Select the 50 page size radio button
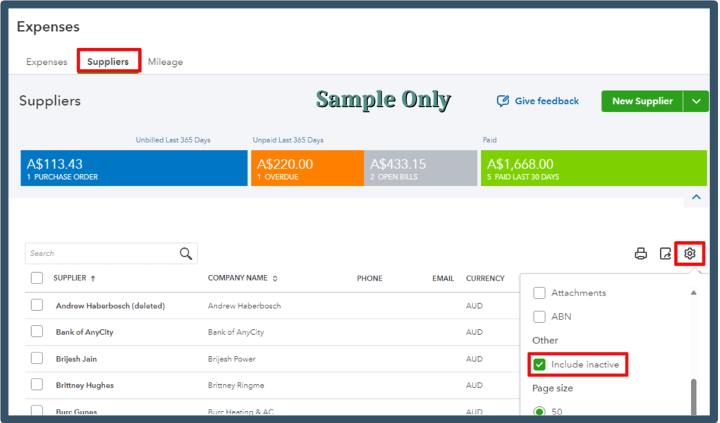The height and width of the screenshot is (423, 720). (539, 412)
